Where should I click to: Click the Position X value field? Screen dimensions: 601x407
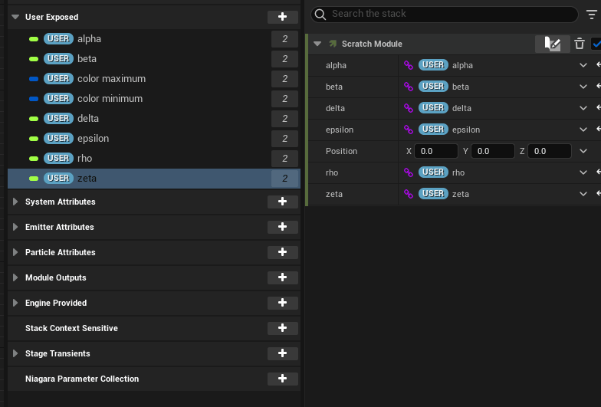tap(435, 151)
